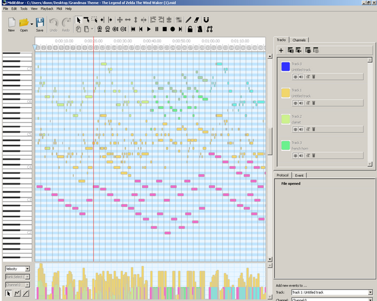Mute or unmute Track 1 speaker
This screenshot has height=301, width=377.
click(301, 103)
